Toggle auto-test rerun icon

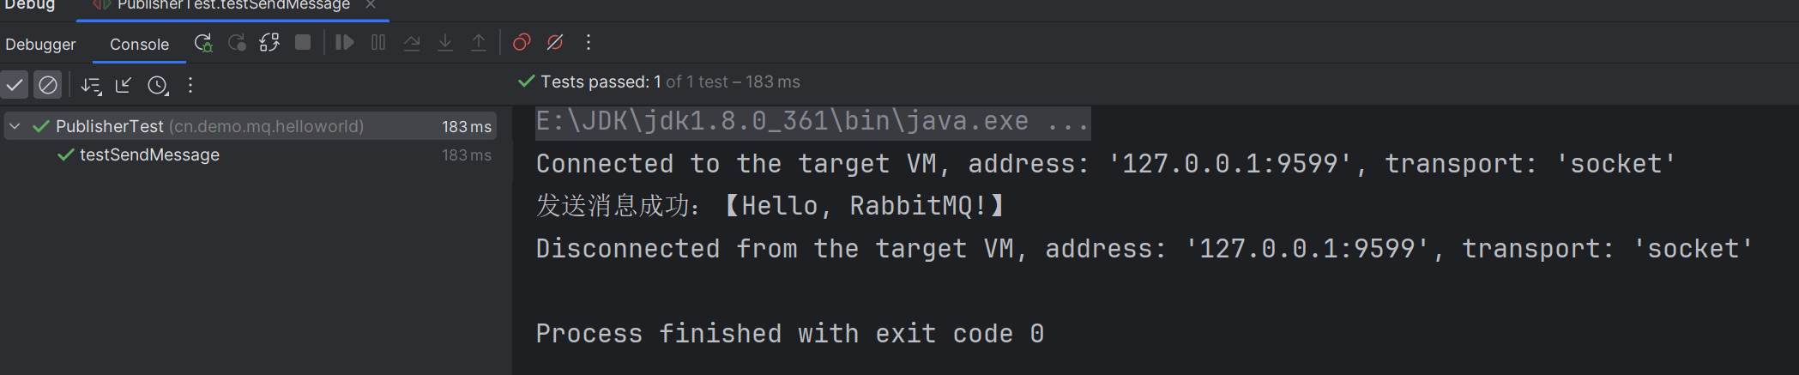click(269, 43)
